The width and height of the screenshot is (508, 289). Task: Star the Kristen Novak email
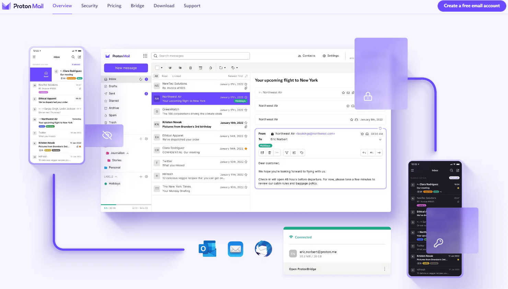[x=246, y=123]
